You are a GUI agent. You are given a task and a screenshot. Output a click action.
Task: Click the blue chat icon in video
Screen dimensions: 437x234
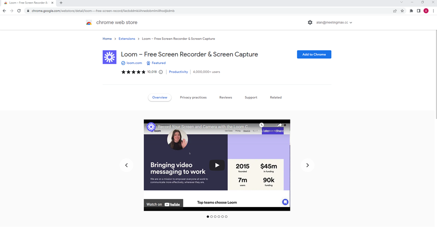pyautogui.click(x=285, y=202)
